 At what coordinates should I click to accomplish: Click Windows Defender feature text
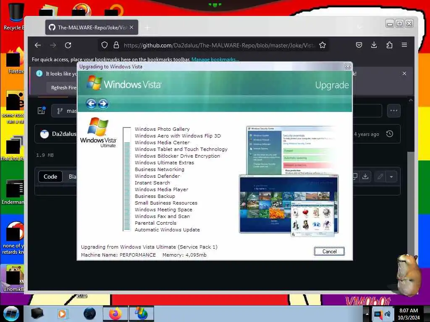(x=157, y=176)
